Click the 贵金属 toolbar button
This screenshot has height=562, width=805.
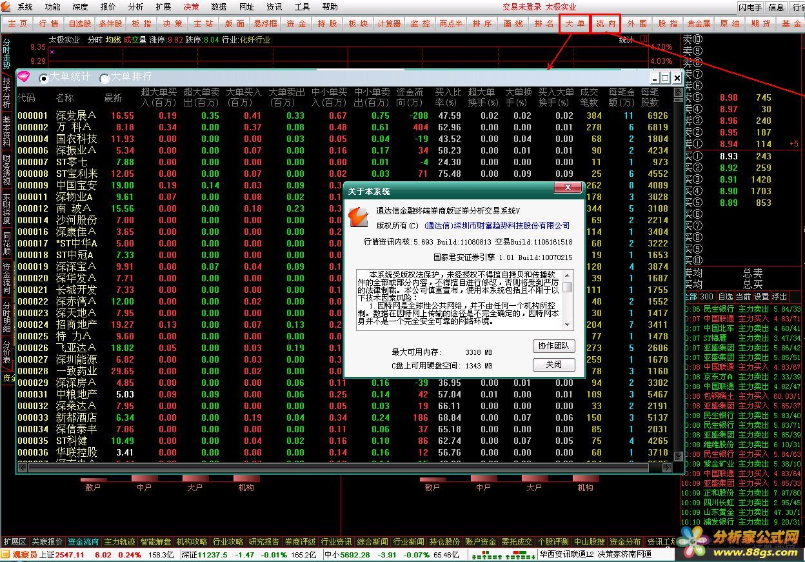point(699,23)
